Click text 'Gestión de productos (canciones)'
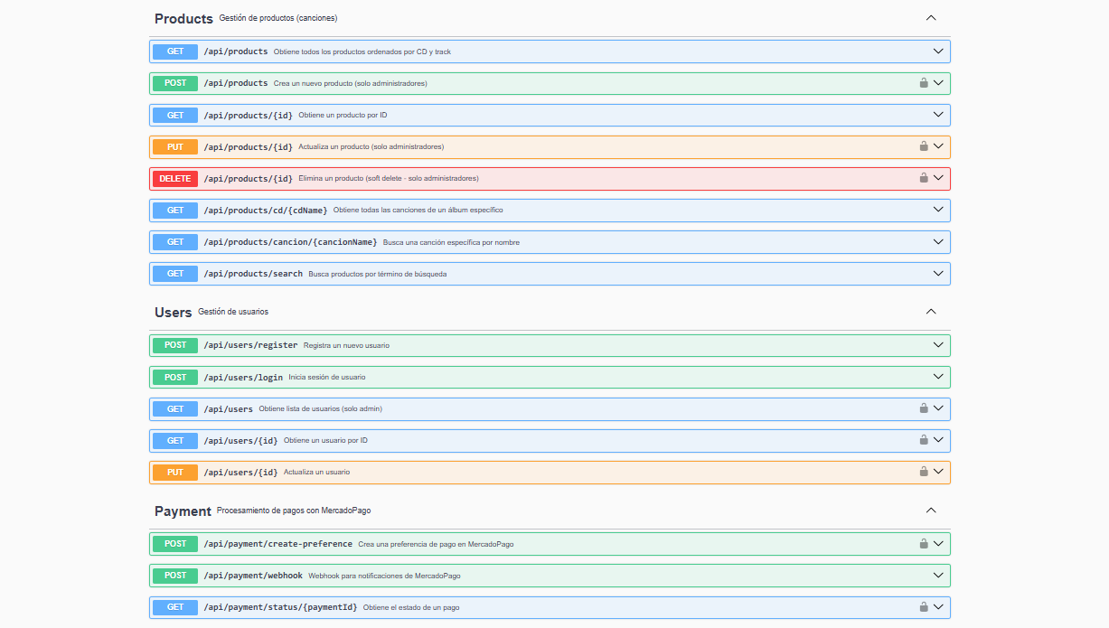This screenshot has width=1109, height=628. tap(278, 18)
